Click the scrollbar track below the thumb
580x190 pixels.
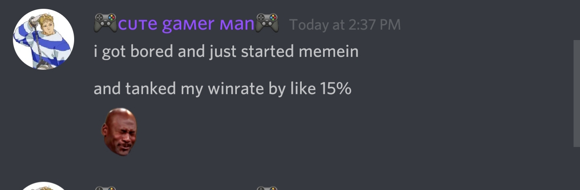click(576, 168)
